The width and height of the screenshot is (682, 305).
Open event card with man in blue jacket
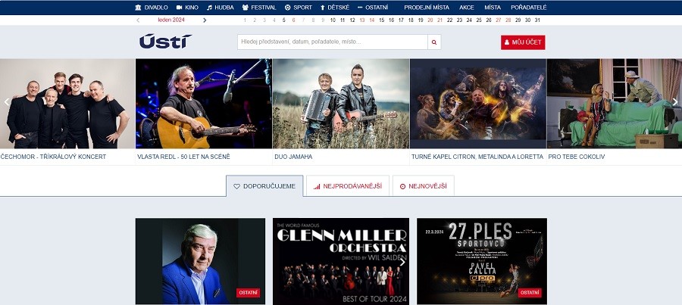tap(200, 261)
